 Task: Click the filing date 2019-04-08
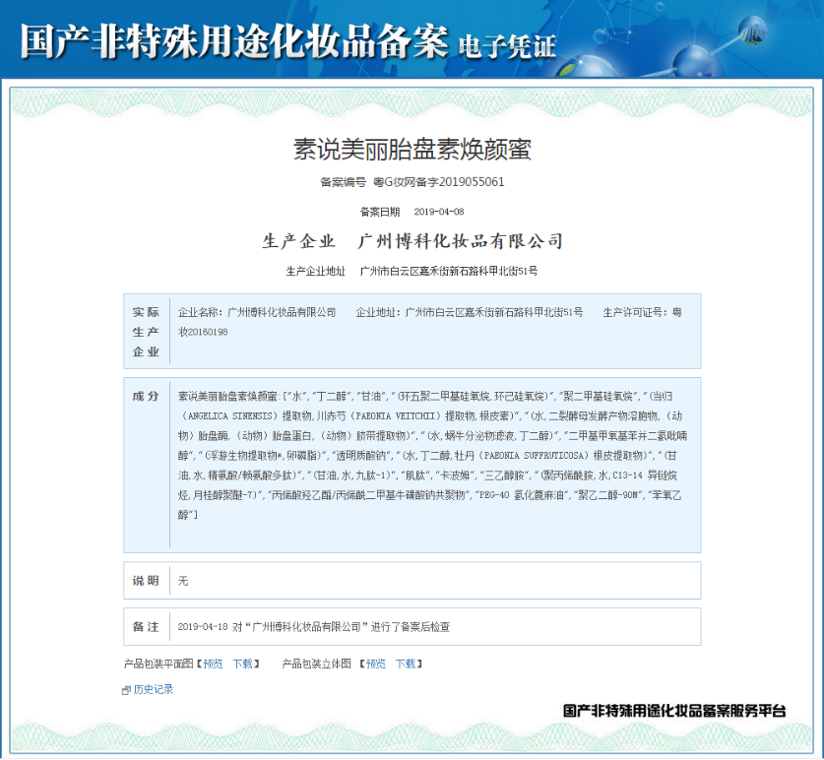click(x=439, y=212)
